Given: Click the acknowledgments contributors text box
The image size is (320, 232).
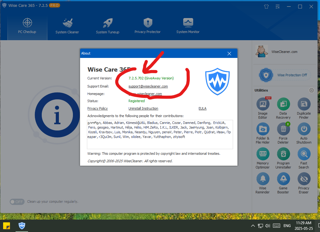Looking at the screenshot, I should (x=160, y=135).
